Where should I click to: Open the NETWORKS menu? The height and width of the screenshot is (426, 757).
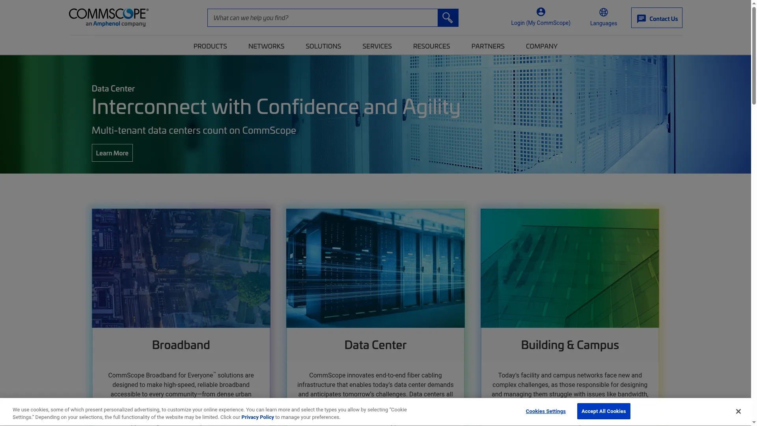point(266,46)
